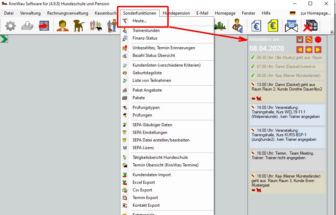Viewport: 336px width, 215px height.
Task: Click the green arrow expander at left edge
Action: [4, 39]
